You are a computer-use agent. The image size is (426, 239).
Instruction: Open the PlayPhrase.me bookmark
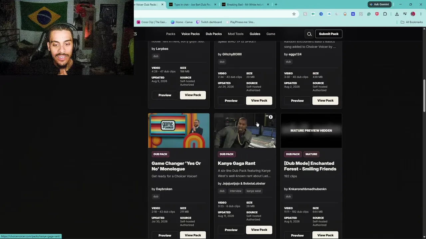[240, 22]
